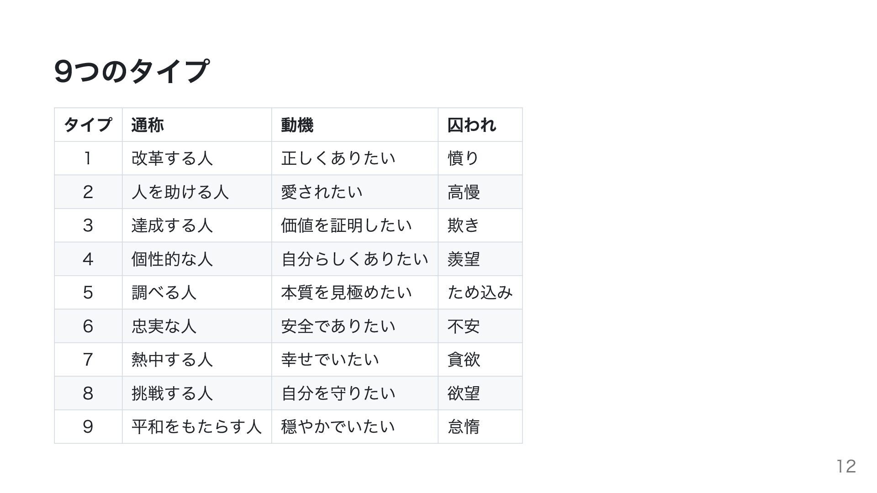Select the cell 忠実な人
Viewport: 877px width, 493px height.
pyautogui.click(x=164, y=326)
